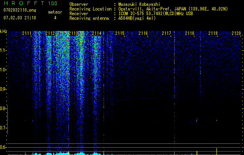Viewport: 244px width, 155px height.
Task: Click the yellow meteor marker below 2114
Action: click(104, 153)
